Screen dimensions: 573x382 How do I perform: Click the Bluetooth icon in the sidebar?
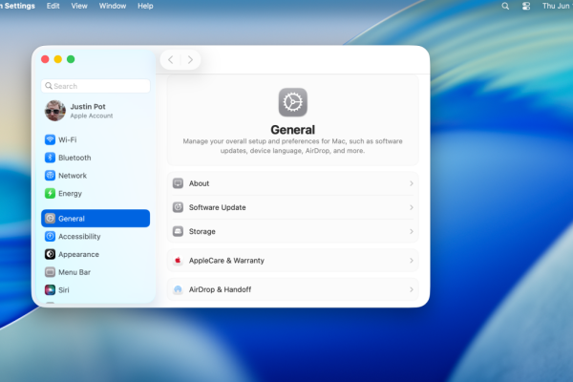click(x=50, y=158)
